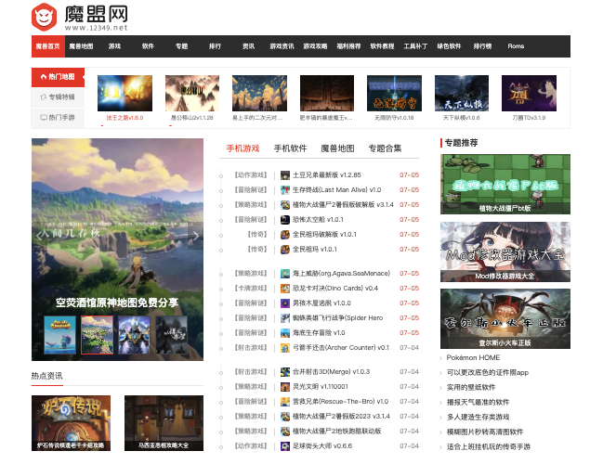Click the 海上威胁 SeaMenace app icon

(285, 274)
